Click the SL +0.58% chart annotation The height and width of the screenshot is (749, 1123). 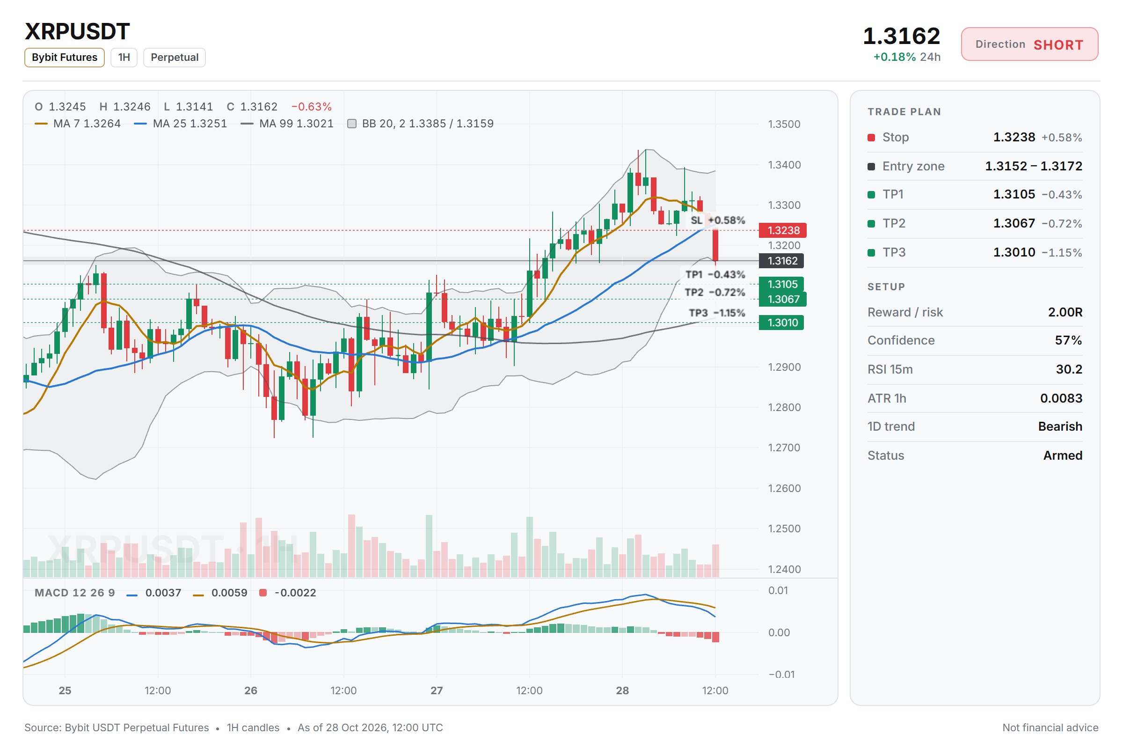tap(717, 220)
